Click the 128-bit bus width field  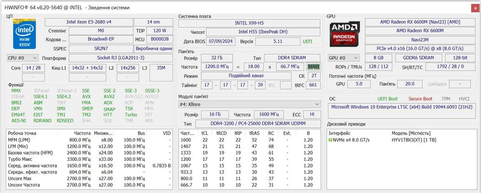460,58
